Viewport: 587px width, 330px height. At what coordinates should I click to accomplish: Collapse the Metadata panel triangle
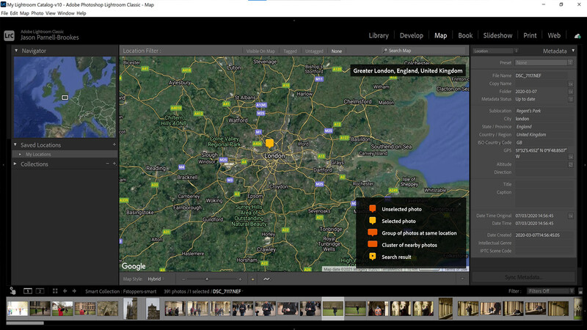(x=573, y=51)
